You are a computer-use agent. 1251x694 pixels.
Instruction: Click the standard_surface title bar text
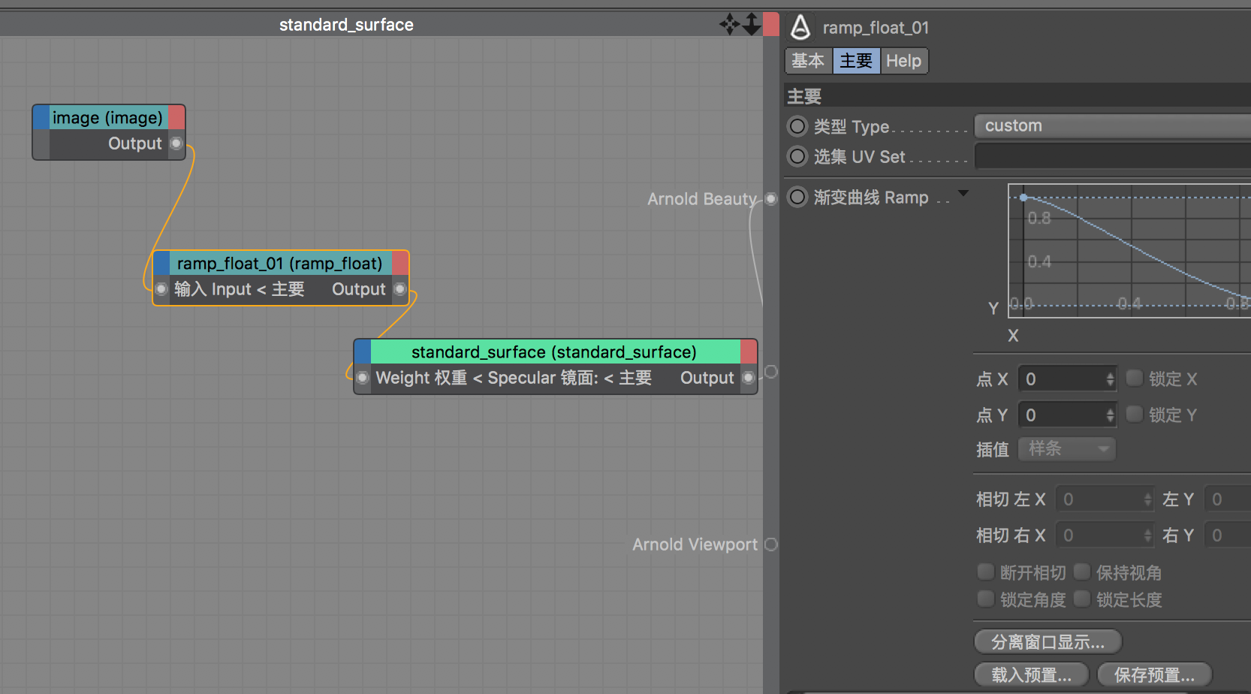tap(346, 25)
